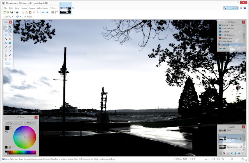Open the View menu
The height and width of the screenshot is (163, 249).
17,8
